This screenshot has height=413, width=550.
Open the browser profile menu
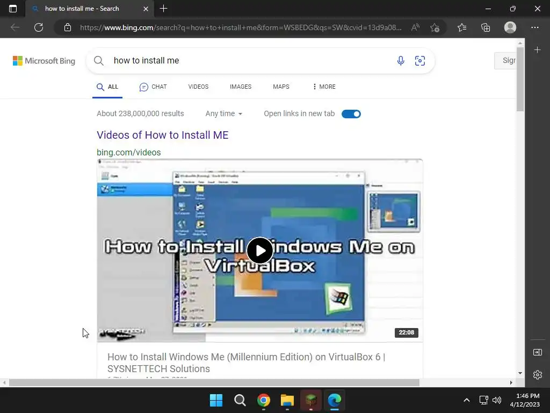(x=510, y=27)
